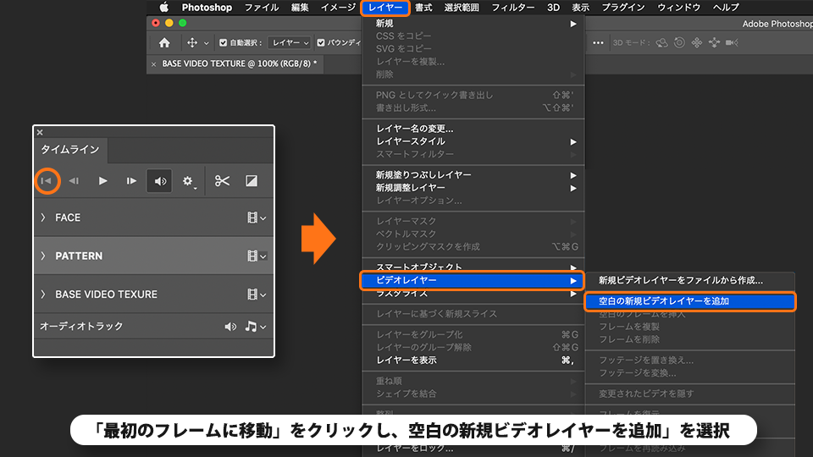The image size is (813, 457).
Task: Select 3D pan mode icon
Action: tap(697, 42)
